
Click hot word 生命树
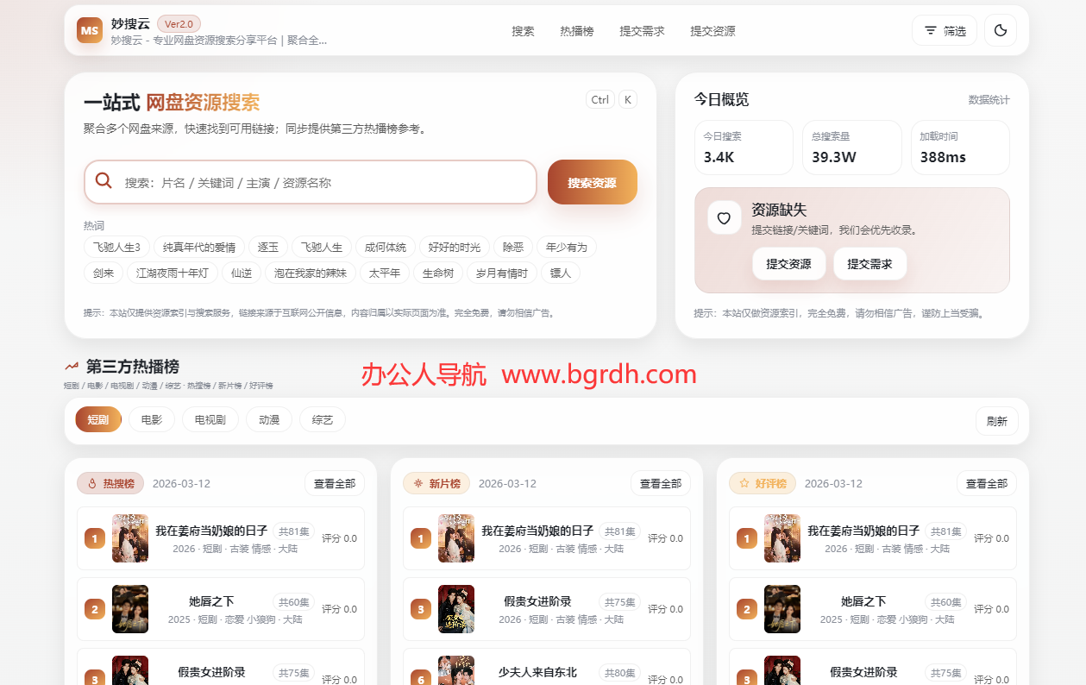438,273
